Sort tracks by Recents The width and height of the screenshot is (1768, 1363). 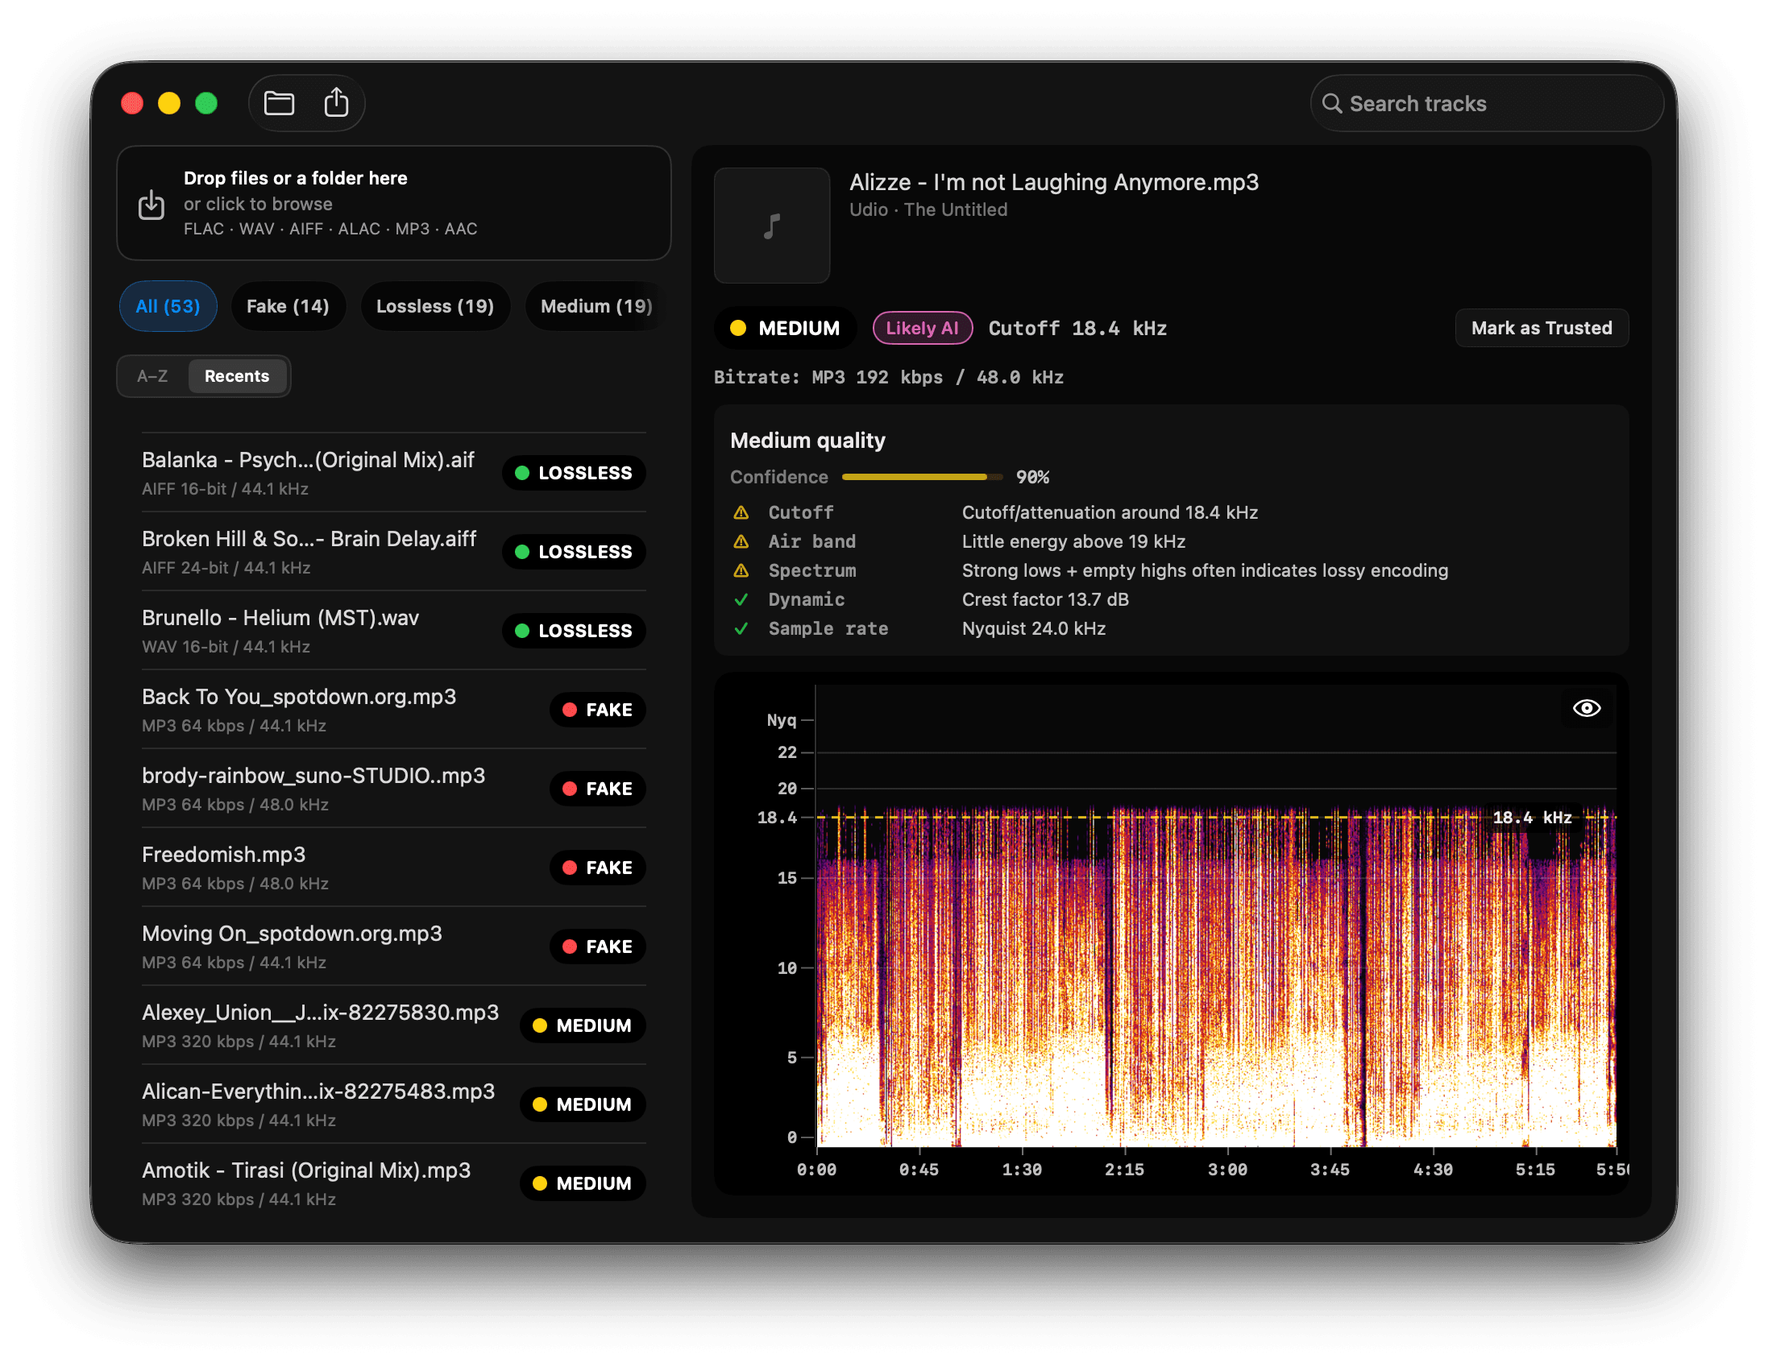(237, 375)
